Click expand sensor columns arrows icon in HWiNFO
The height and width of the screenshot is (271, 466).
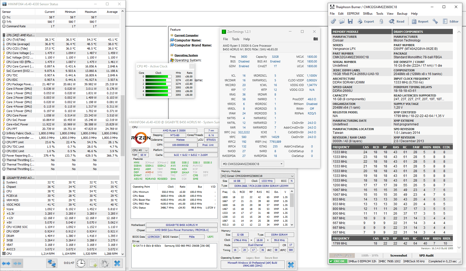[6, 263]
